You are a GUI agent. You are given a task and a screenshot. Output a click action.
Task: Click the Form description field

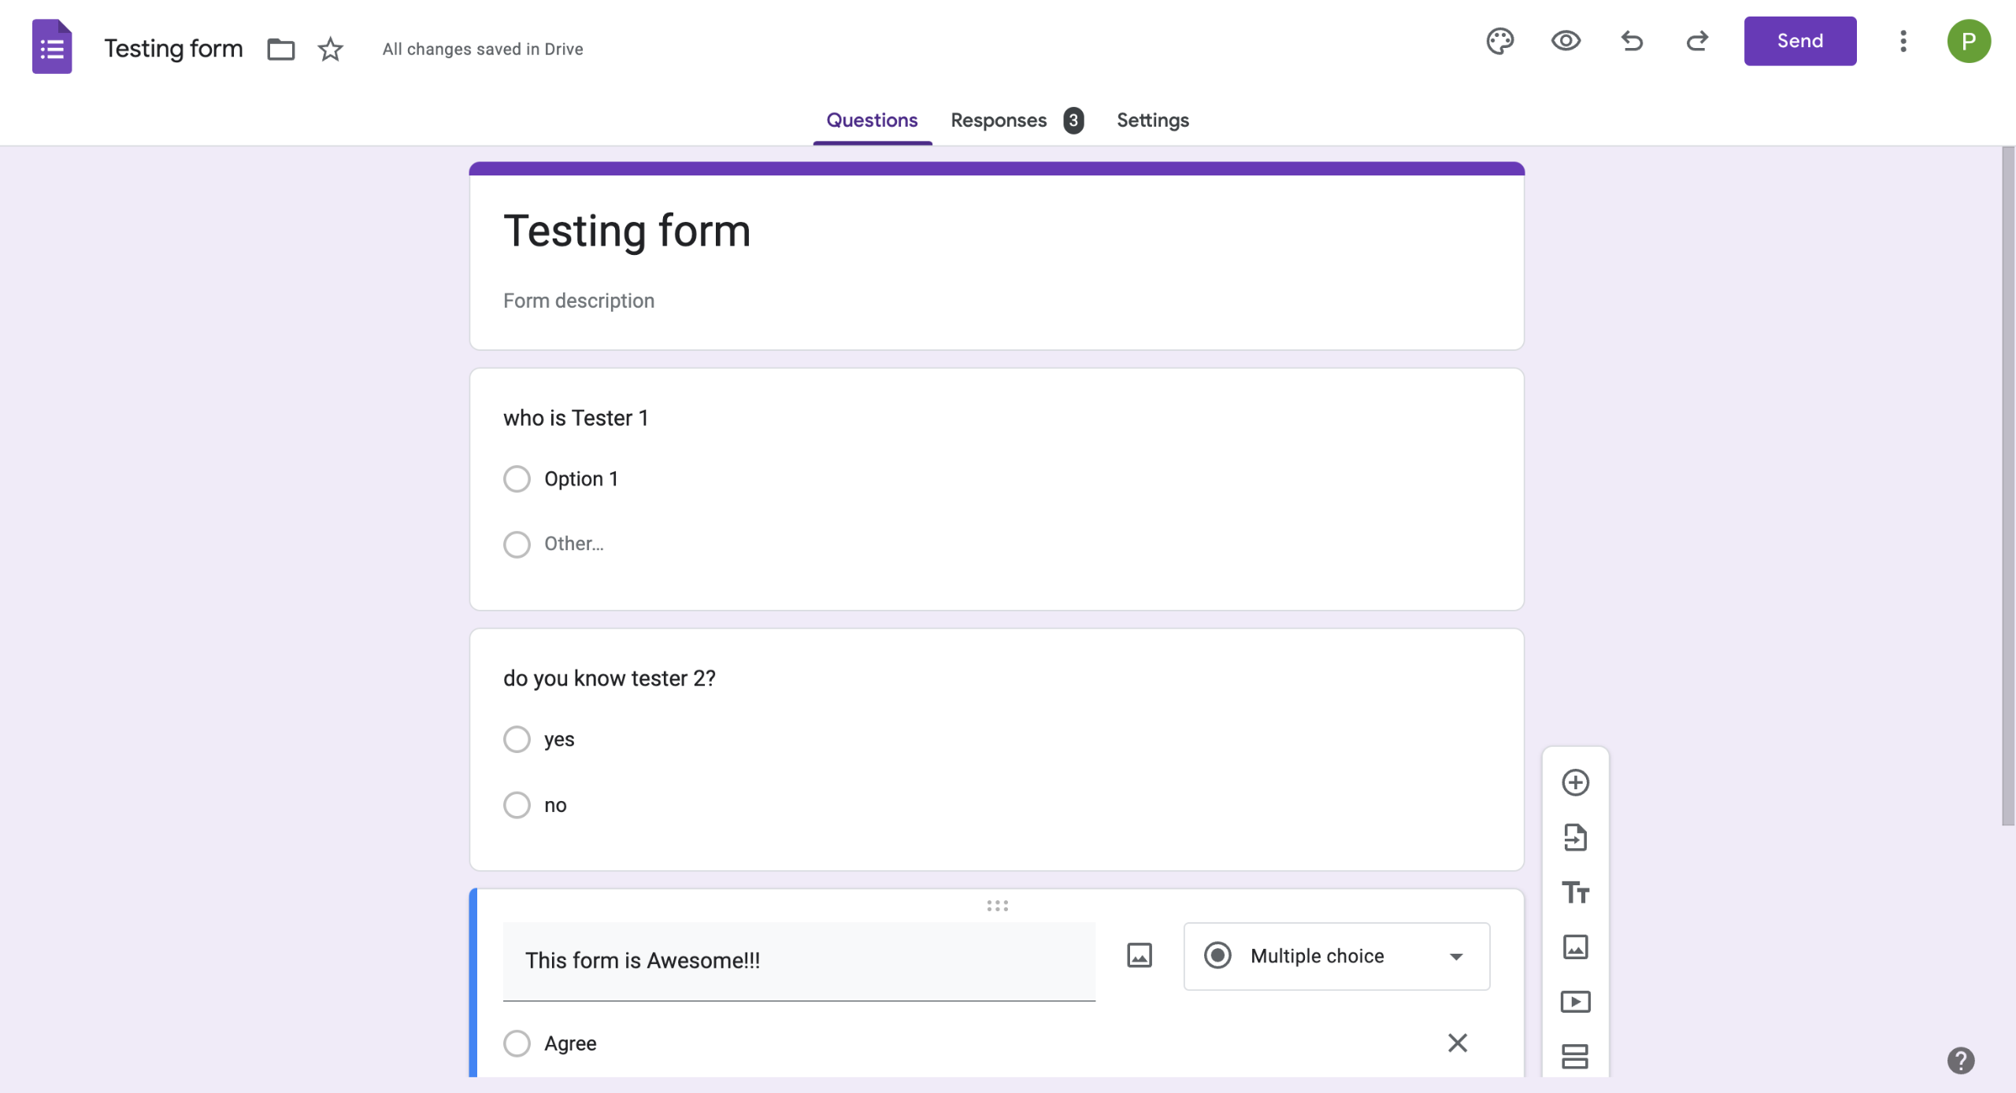(x=579, y=301)
